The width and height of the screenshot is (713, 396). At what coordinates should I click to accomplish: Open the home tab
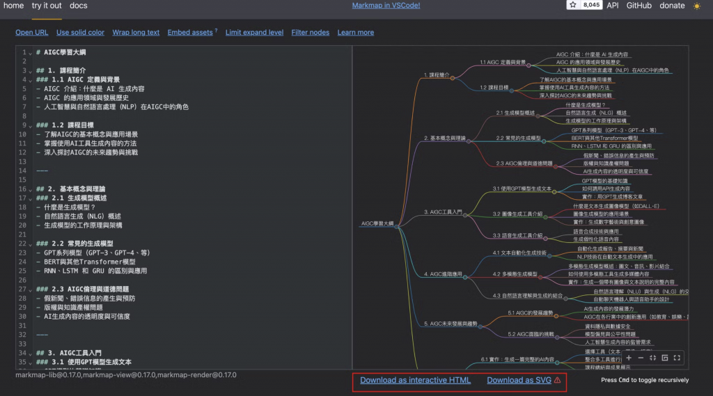14,6
